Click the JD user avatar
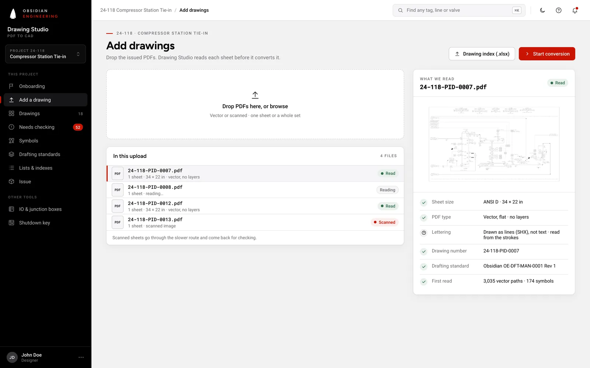 12,357
